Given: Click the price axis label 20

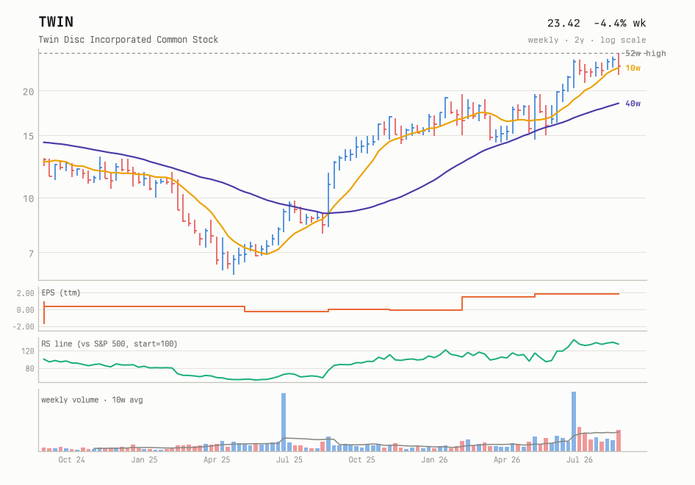Looking at the screenshot, I should tap(29, 92).
